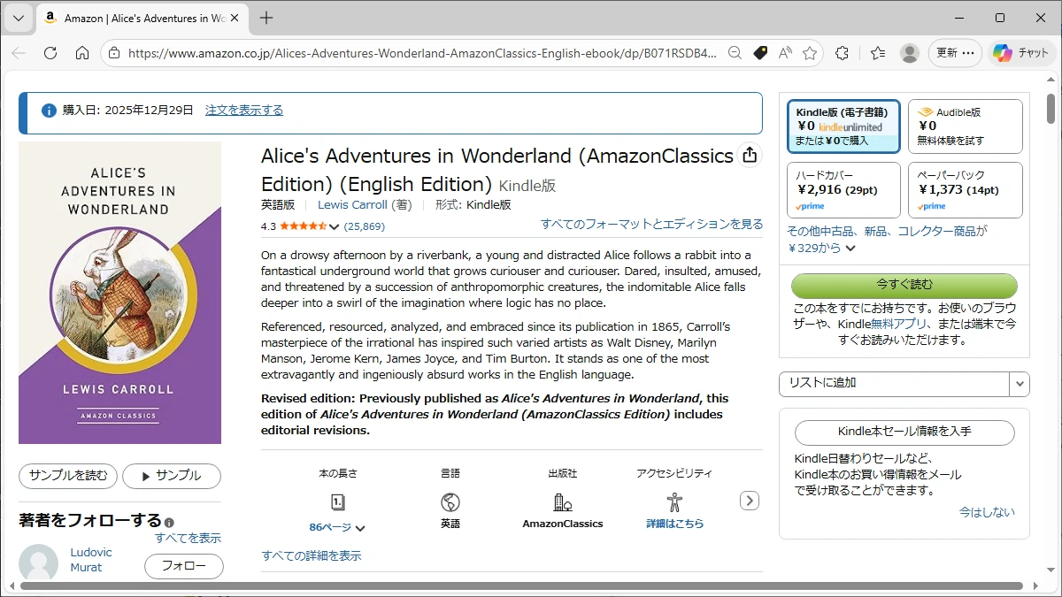Select the Audible版 format option

click(x=965, y=126)
